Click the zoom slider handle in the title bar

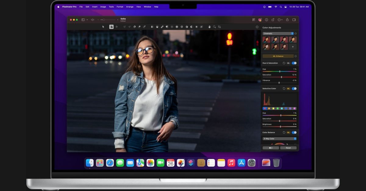104,20
